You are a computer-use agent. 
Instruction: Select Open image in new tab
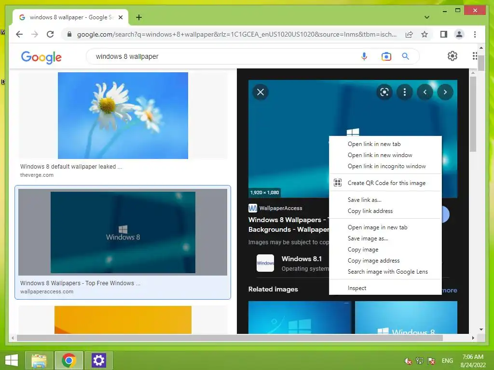click(x=385, y=227)
